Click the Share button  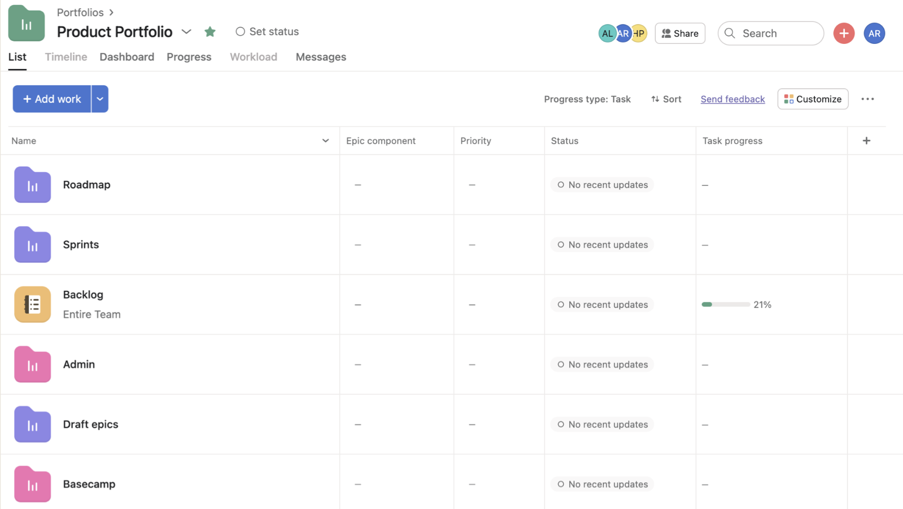[x=680, y=33]
